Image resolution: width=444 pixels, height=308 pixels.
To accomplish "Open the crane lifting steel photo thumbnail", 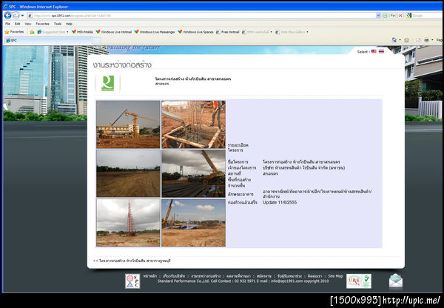I will coord(194,173).
